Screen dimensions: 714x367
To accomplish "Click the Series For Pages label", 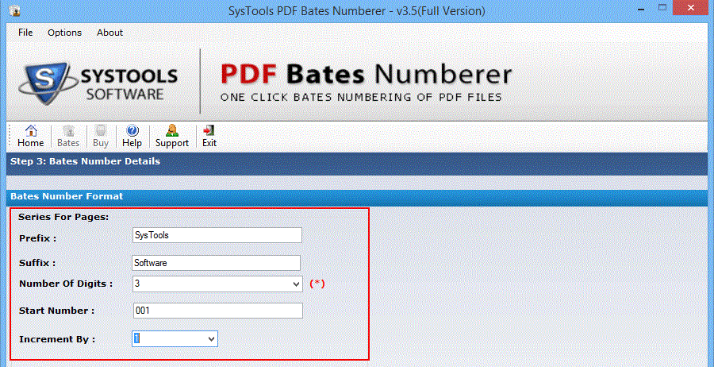I will pyautogui.click(x=63, y=217).
